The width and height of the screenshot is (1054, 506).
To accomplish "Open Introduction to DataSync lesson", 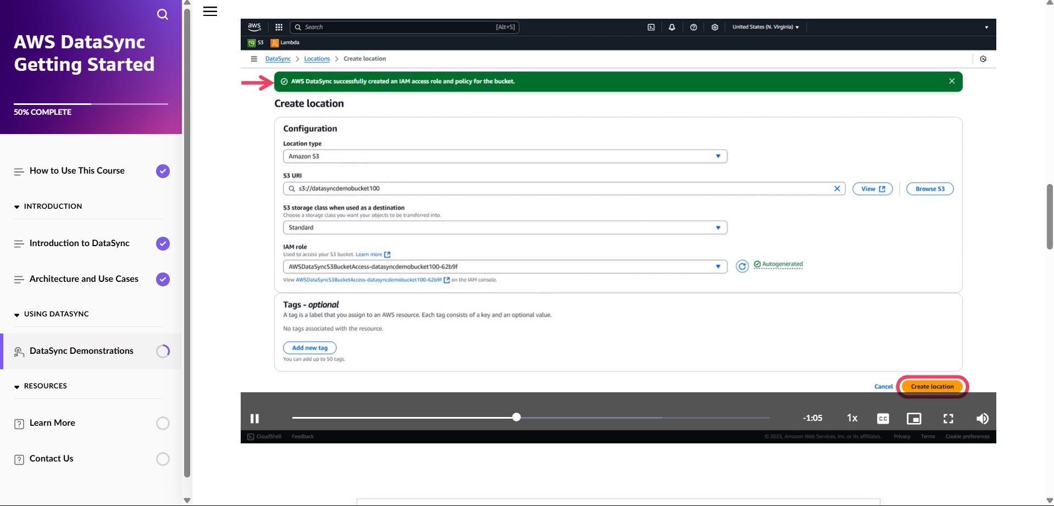I will tap(80, 243).
